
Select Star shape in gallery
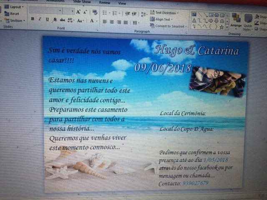click(222, 27)
